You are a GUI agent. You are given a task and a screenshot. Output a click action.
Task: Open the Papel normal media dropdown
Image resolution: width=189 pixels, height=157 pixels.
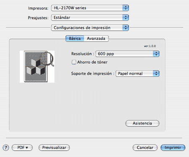point(137,73)
